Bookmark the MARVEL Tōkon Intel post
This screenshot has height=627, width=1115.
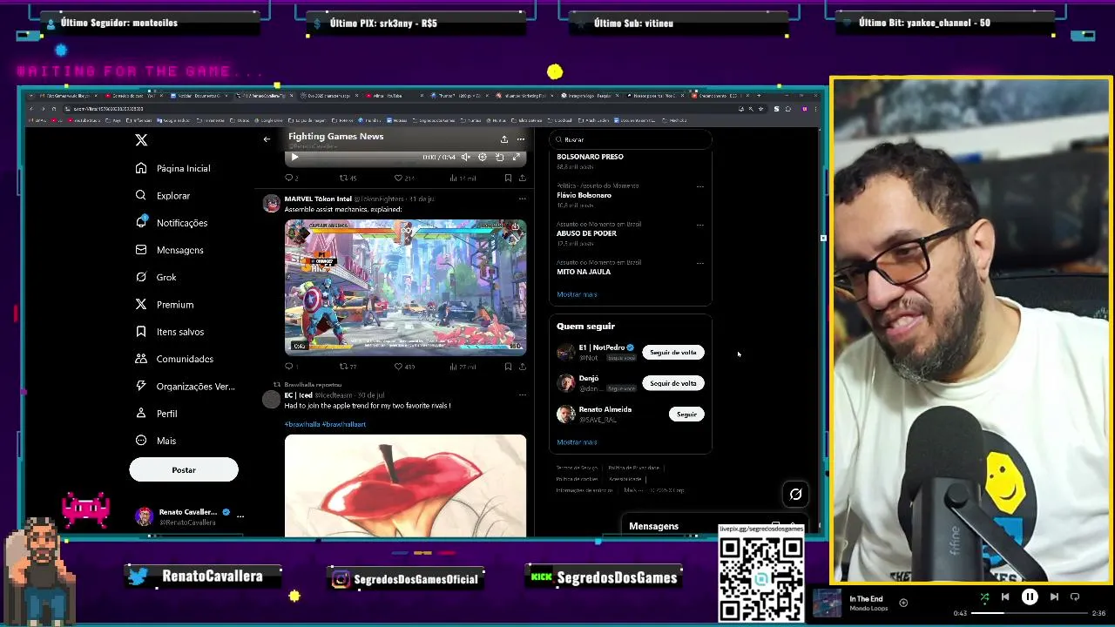click(x=508, y=367)
